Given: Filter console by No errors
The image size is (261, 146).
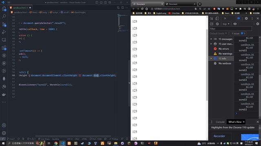Looking at the screenshot, I should (x=221, y=49).
